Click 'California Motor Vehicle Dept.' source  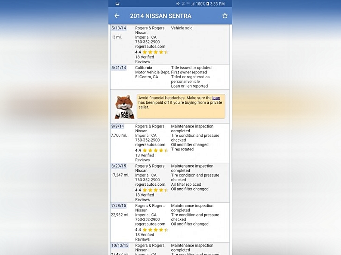[x=152, y=70]
